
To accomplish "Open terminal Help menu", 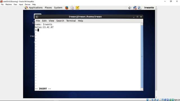I will click(80, 21).
